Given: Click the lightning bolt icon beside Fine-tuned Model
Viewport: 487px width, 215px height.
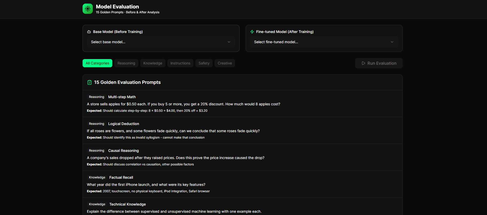Looking at the screenshot, I should pyautogui.click(x=252, y=32).
